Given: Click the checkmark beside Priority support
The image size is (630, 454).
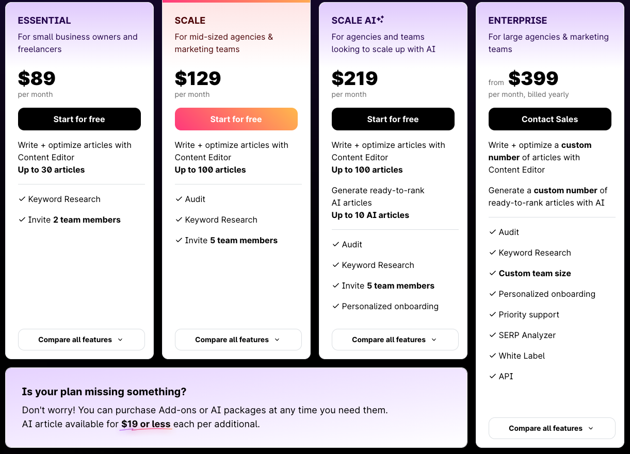Looking at the screenshot, I should [x=492, y=314].
